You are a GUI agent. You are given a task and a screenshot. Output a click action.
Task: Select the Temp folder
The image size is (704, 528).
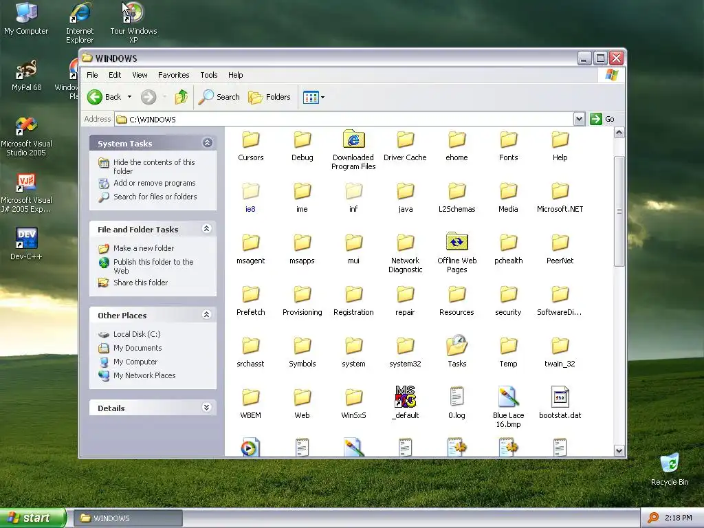point(508,351)
